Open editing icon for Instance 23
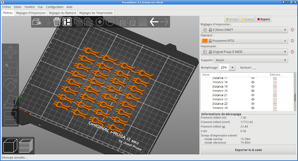Image resolution: width=298 pixels, height=161 pixels. [x=275, y=104]
